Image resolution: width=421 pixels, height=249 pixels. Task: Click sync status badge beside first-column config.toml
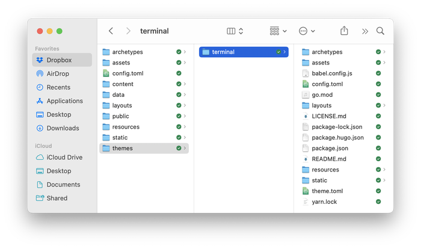[x=179, y=73]
